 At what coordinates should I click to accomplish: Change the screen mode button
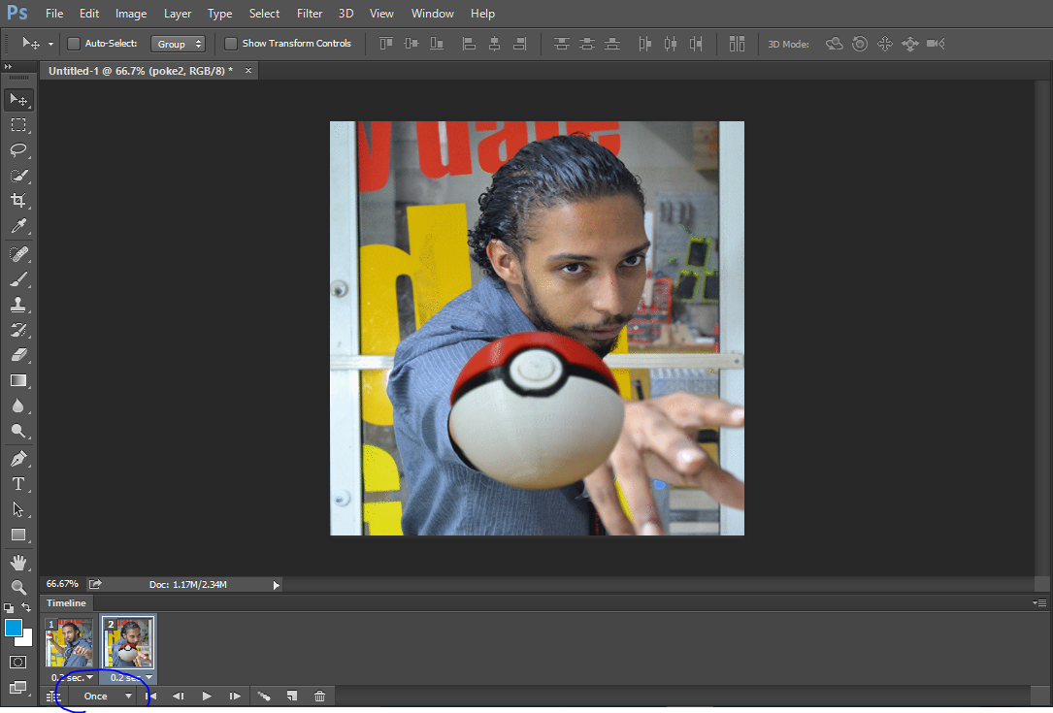tap(18, 688)
